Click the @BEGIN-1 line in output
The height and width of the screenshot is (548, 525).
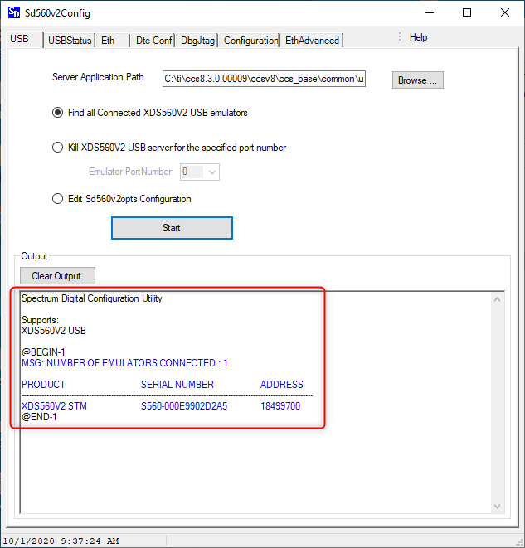[x=43, y=352]
